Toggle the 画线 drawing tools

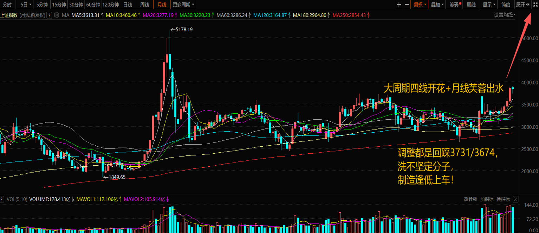tap(471, 5)
